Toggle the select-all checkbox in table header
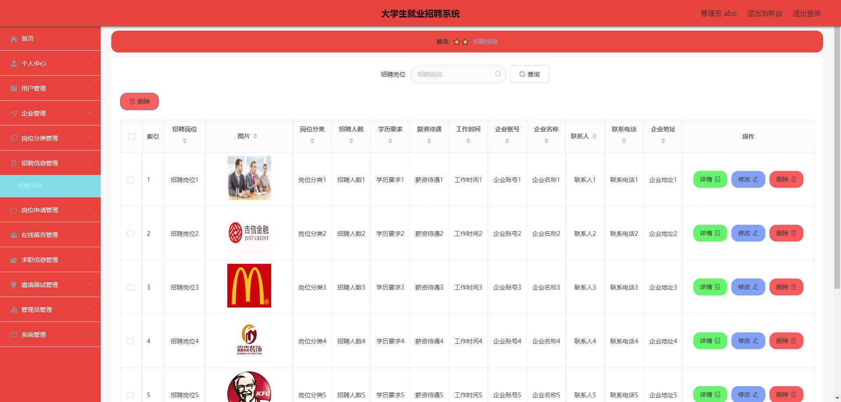 point(131,136)
